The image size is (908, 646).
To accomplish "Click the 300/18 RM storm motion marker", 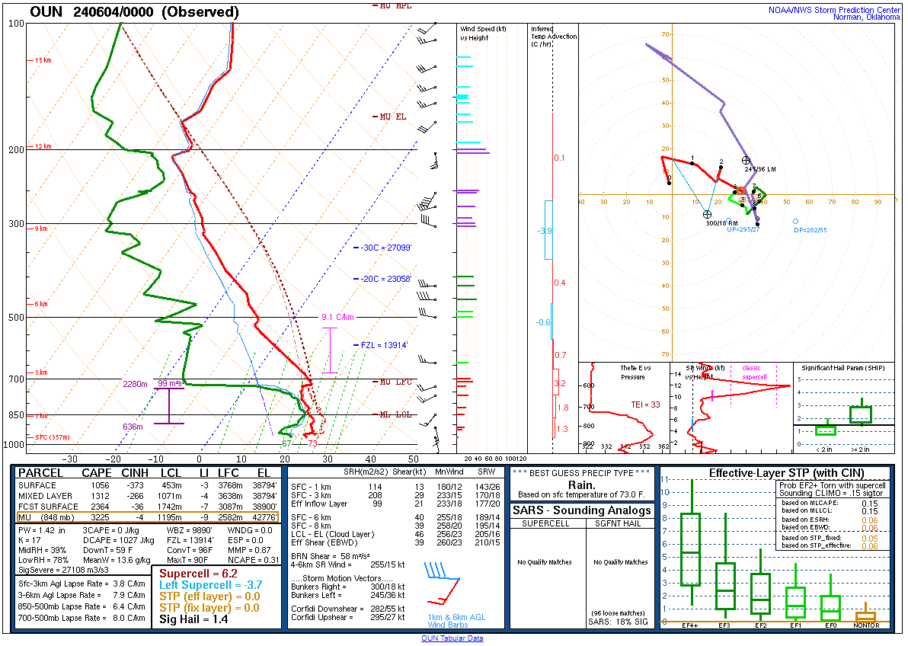I will pos(707,214).
